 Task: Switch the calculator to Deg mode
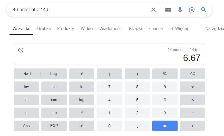53,74
